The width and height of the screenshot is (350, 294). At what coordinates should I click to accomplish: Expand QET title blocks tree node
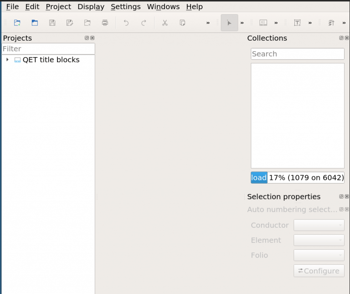point(7,60)
